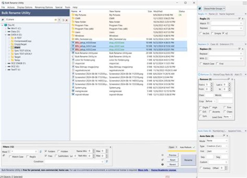Click the large Rename button

[x=188, y=160]
